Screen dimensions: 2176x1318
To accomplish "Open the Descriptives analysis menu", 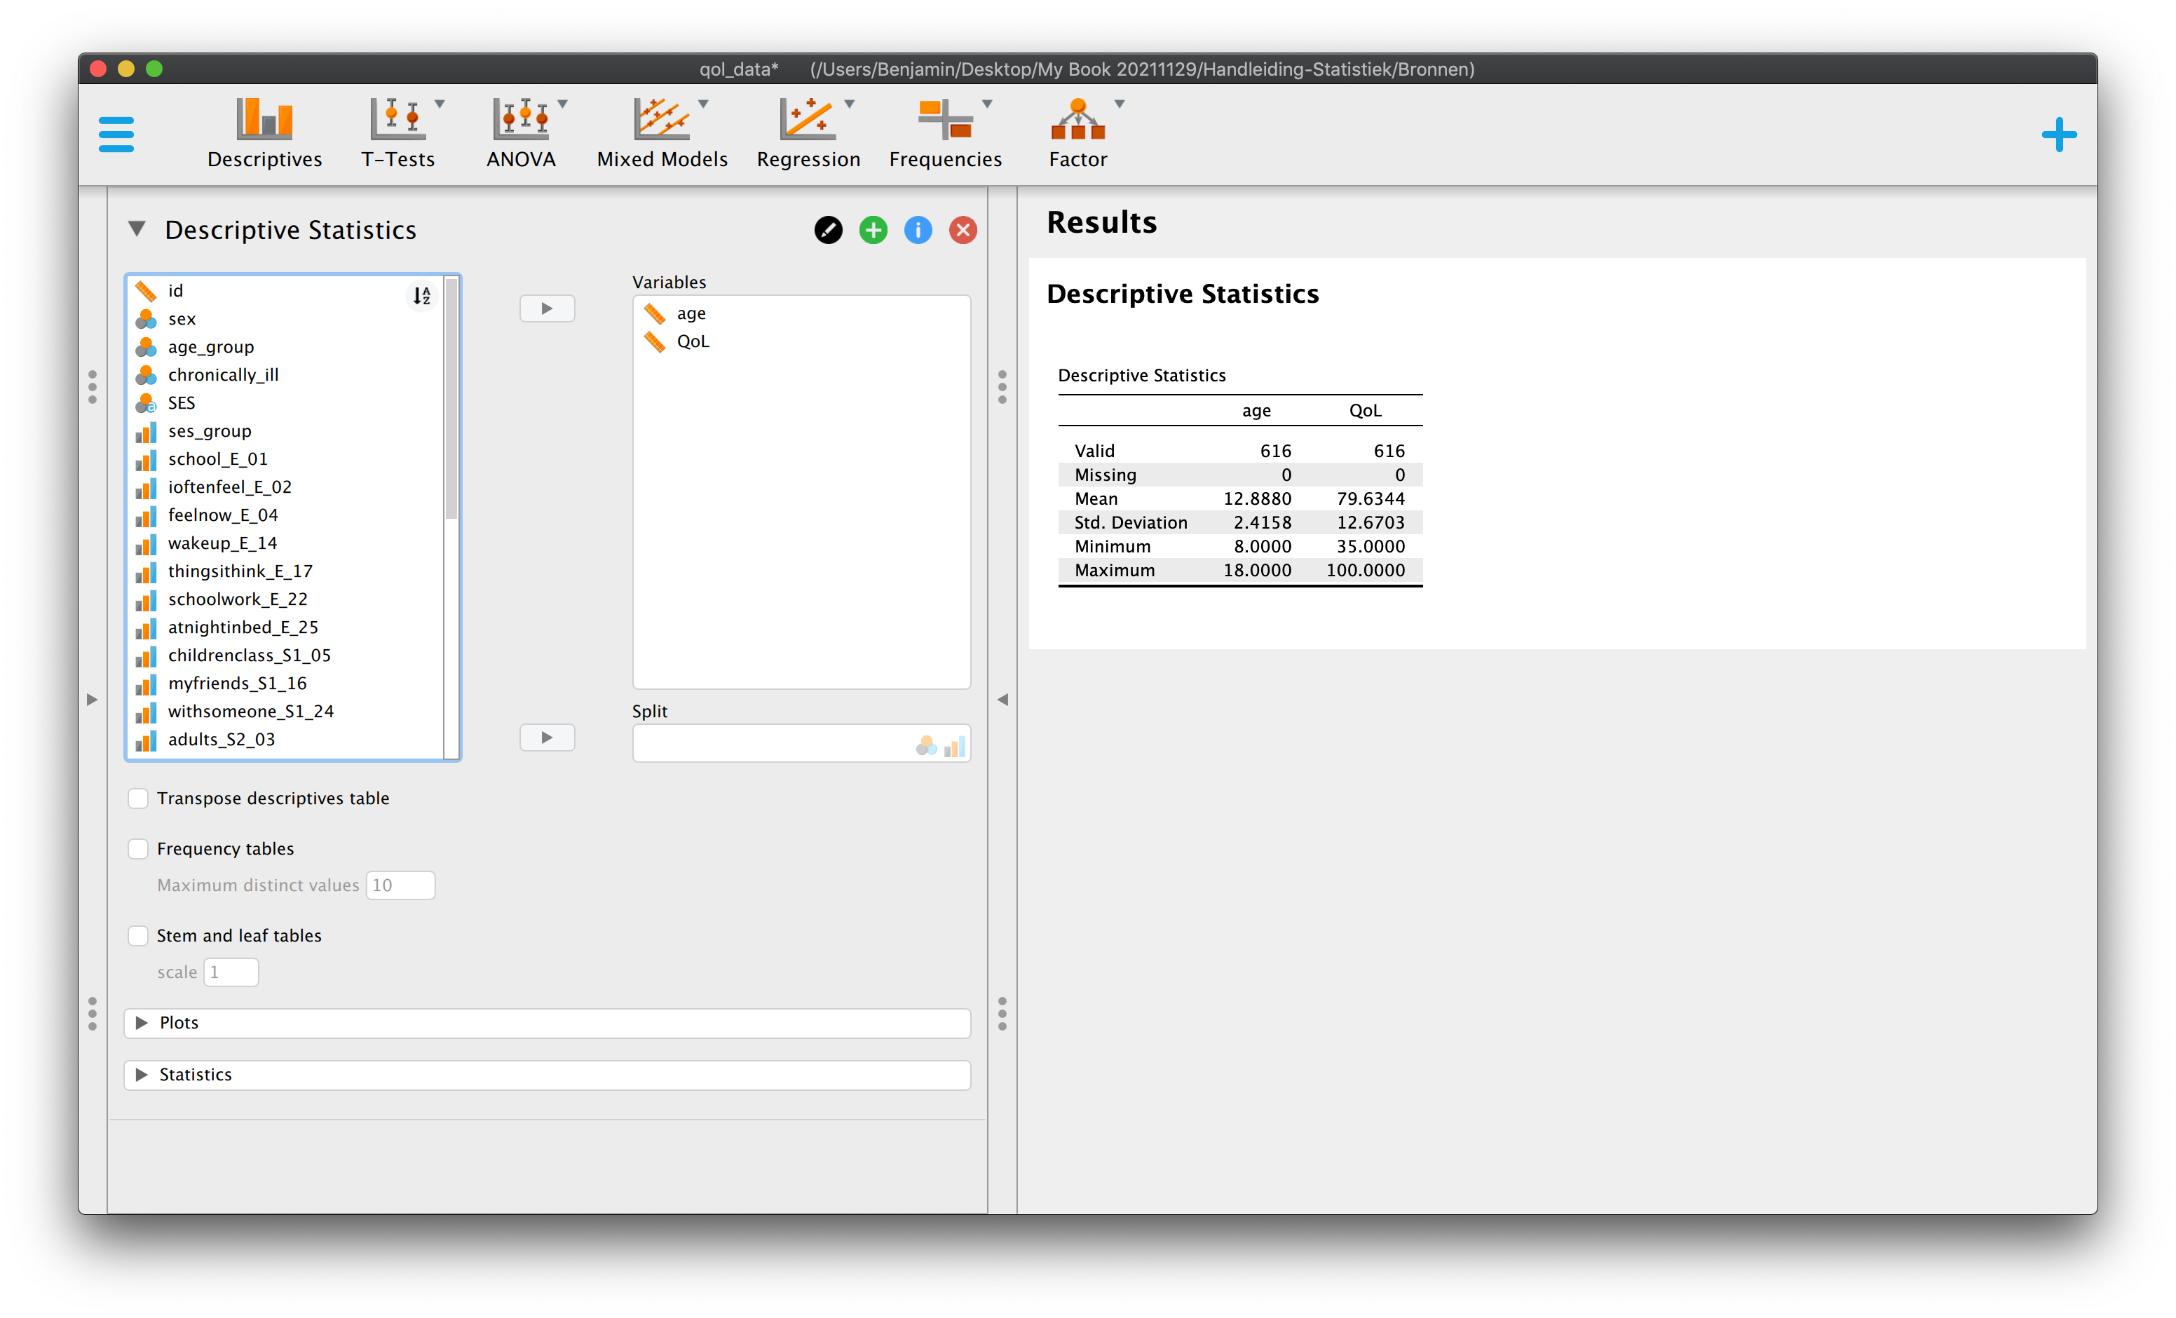I will click(x=264, y=133).
